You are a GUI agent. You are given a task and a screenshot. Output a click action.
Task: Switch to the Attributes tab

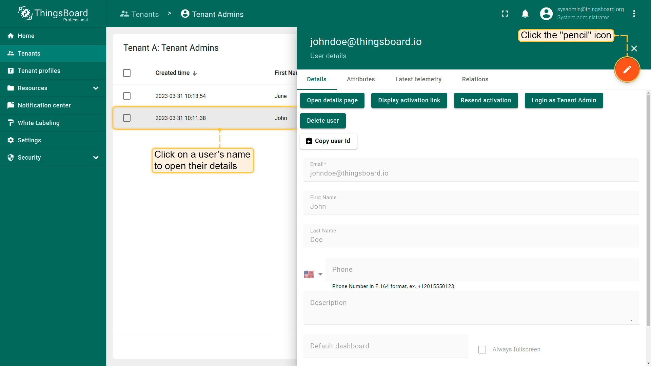pos(360,79)
